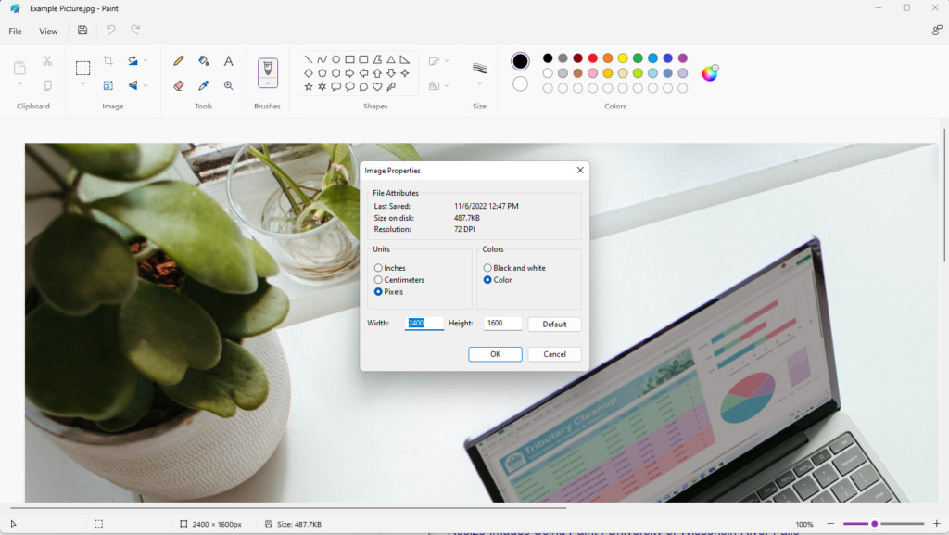The width and height of the screenshot is (949, 535).
Task: Click the vertical scrollbar
Action: pyautogui.click(x=944, y=195)
